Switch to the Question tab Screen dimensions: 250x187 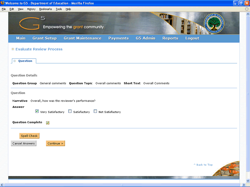(x=24, y=61)
